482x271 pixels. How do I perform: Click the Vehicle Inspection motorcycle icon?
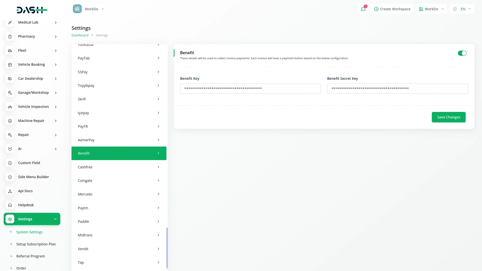tap(10, 107)
